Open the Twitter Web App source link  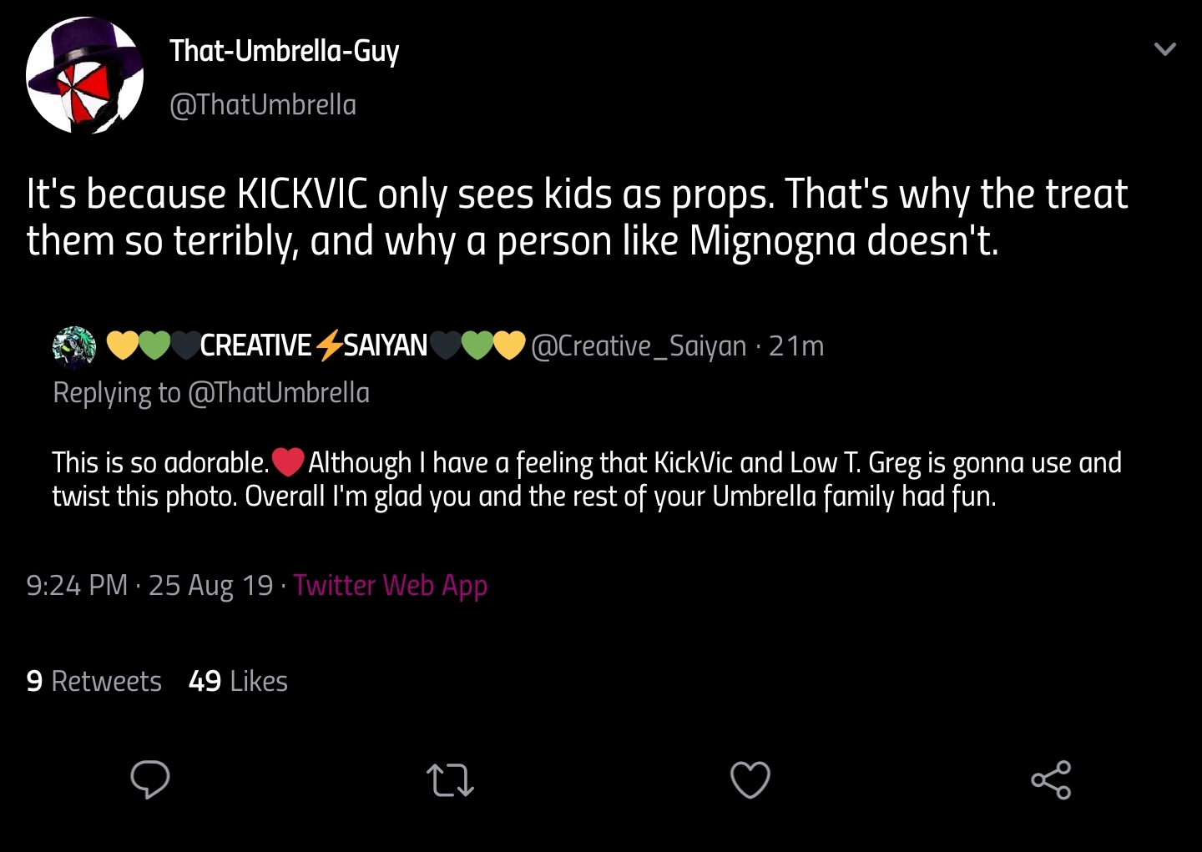click(390, 586)
